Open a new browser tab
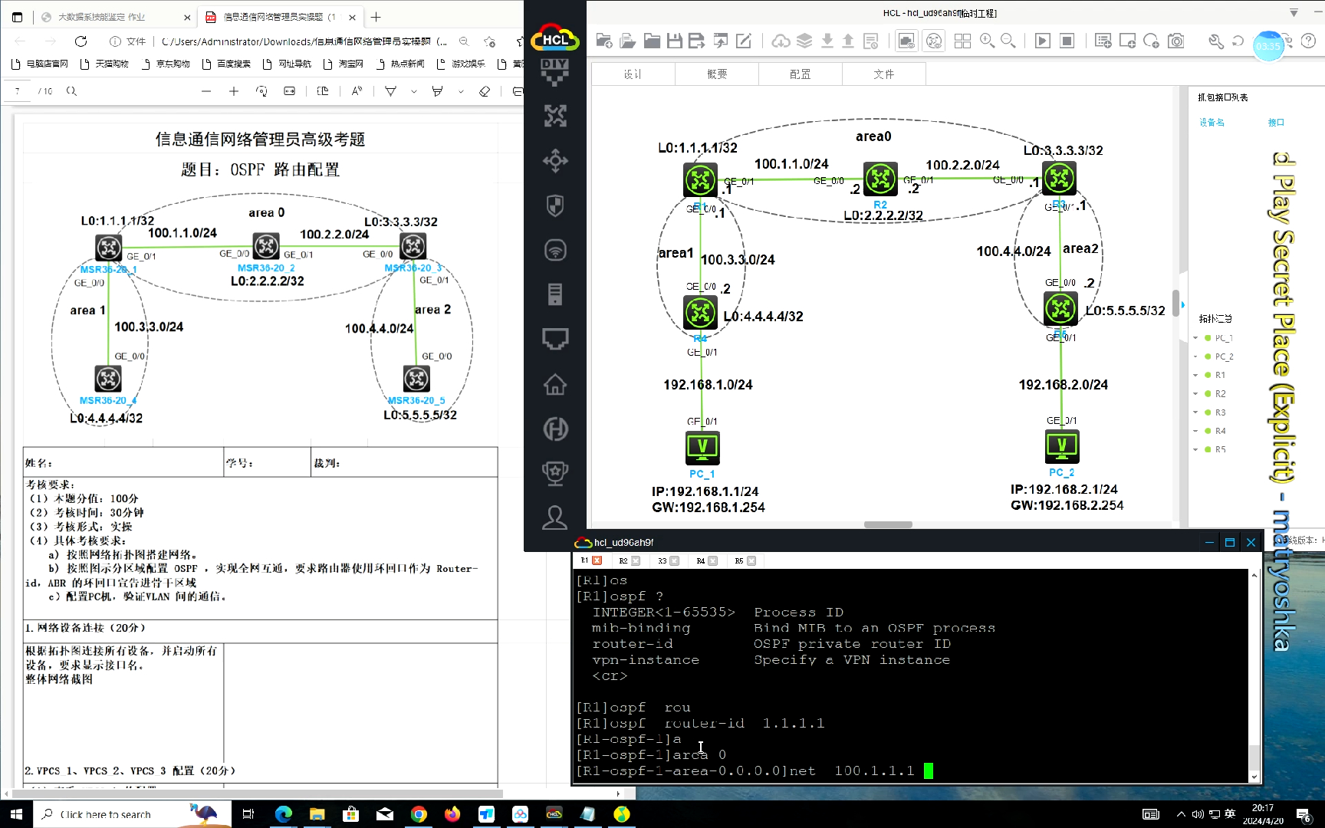 click(x=376, y=17)
